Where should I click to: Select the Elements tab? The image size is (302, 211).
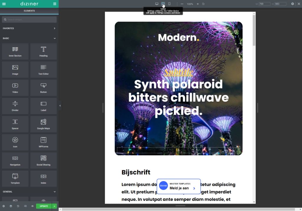(x=29, y=11)
